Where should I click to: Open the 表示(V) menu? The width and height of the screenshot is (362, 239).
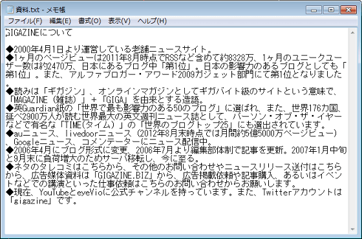pos(120,21)
